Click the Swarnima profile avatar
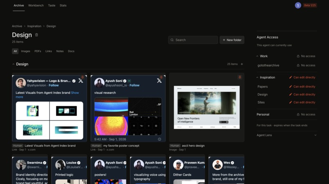This screenshot has width=329, height=184. coord(21,165)
